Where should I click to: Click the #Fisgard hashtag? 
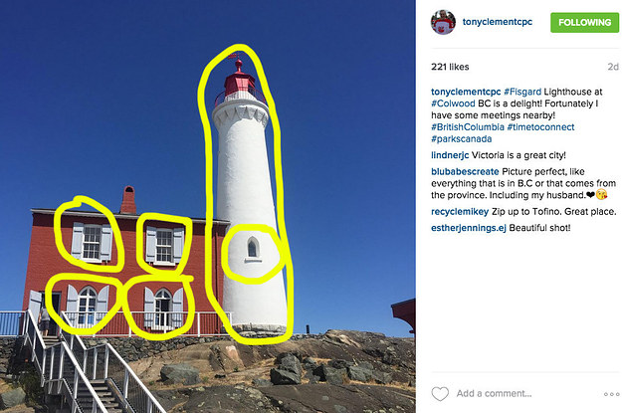[522, 92]
